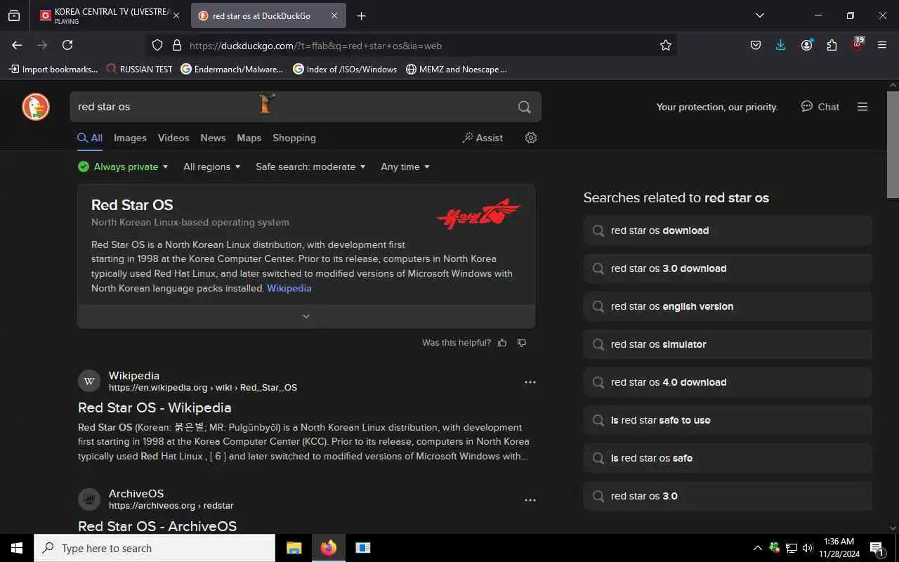Open search settings gear icon
Viewport: 899px width, 562px height.
click(531, 138)
